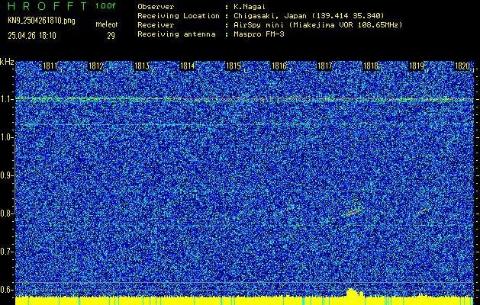480x305 pixels.
Task: Click the 0.9 frequency axis label
Action: [6, 175]
